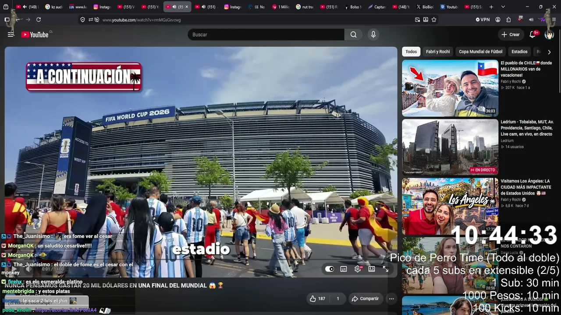Viewport: 561px width, 315px height.
Task: Toggle the browser VPN button
Action: tap(483, 20)
